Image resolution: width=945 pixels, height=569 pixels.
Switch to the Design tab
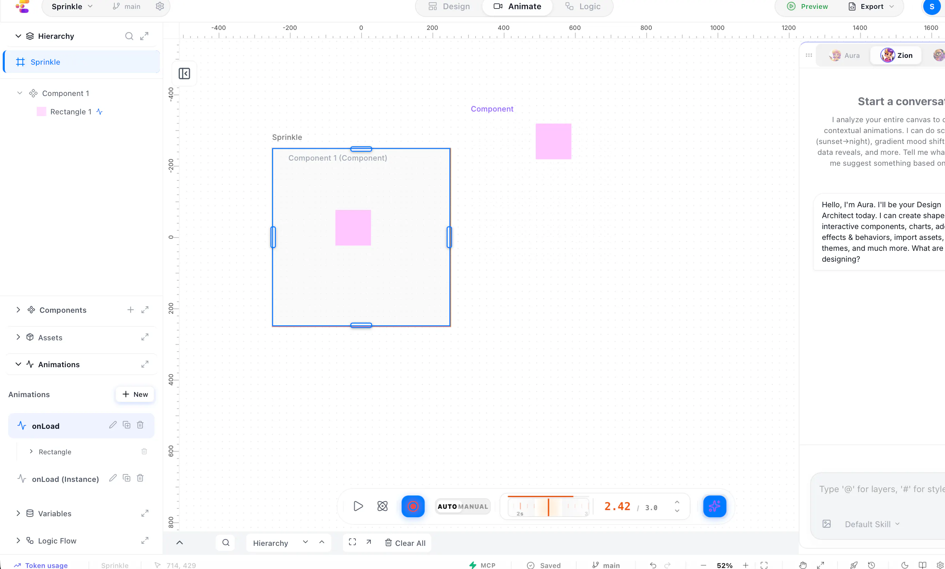449,6
